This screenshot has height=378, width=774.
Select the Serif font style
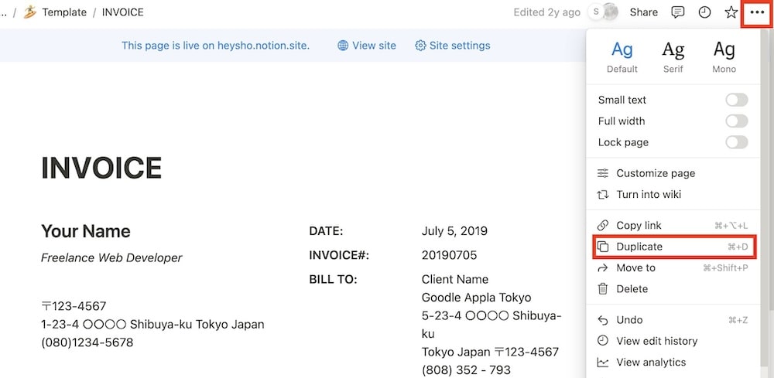tap(673, 56)
